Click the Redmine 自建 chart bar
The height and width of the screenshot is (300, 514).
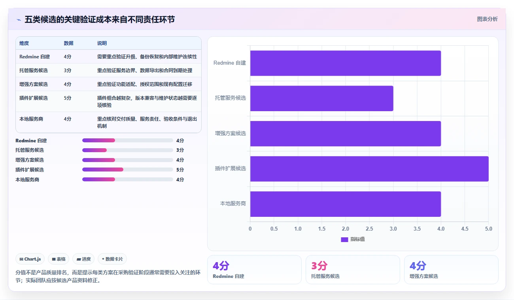(x=346, y=63)
